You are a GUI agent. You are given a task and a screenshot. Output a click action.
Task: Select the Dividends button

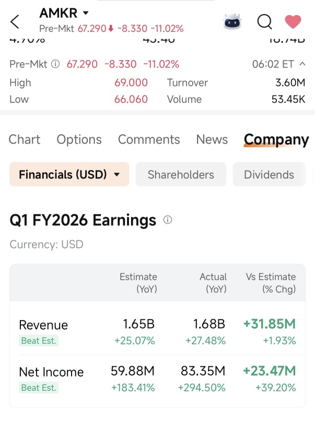tap(269, 174)
